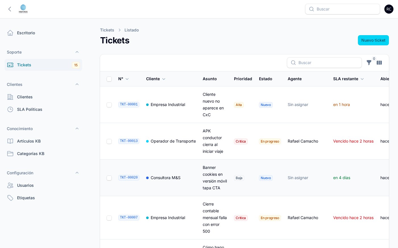Screen dimensions: 398x248
Task: Open Categorías KB in the sidebar
Action: [x=43, y=154]
